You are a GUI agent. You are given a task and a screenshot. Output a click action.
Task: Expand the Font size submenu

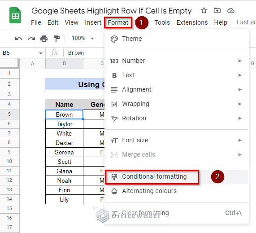tap(176, 140)
